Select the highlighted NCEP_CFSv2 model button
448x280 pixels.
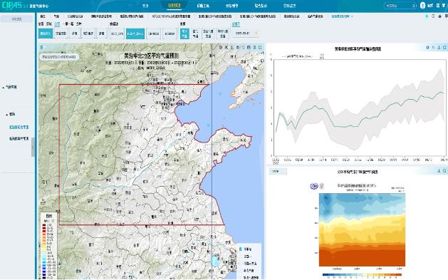point(135,33)
